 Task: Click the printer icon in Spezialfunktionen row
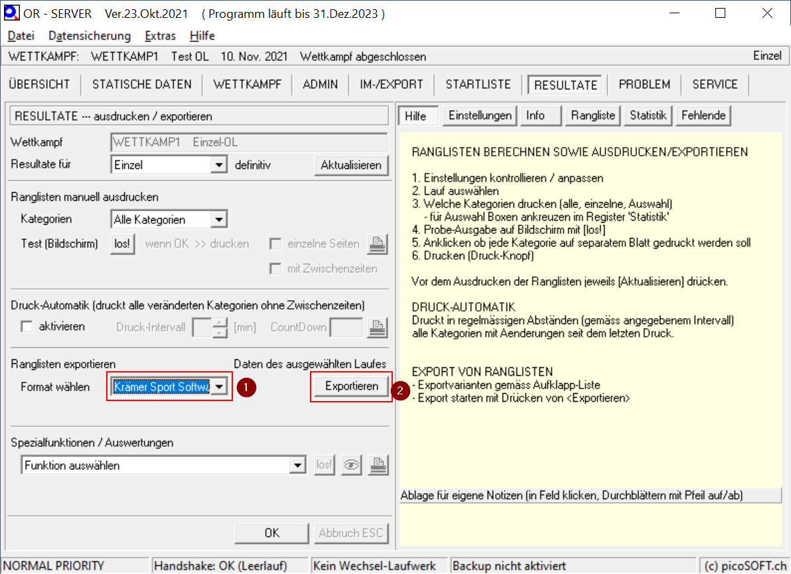[378, 465]
